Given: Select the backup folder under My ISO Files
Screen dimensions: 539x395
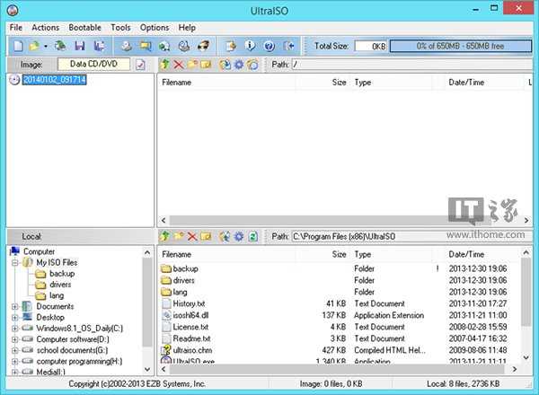Looking at the screenshot, I should pyautogui.click(x=62, y=274).
